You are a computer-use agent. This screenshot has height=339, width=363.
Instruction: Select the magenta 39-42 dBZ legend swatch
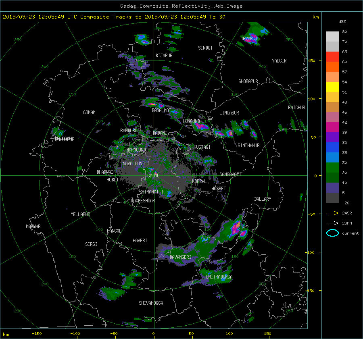coord(332,127)
